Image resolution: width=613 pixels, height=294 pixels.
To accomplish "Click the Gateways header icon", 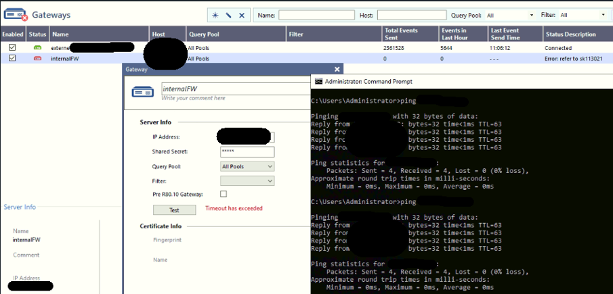I will (x=16, y=15).
